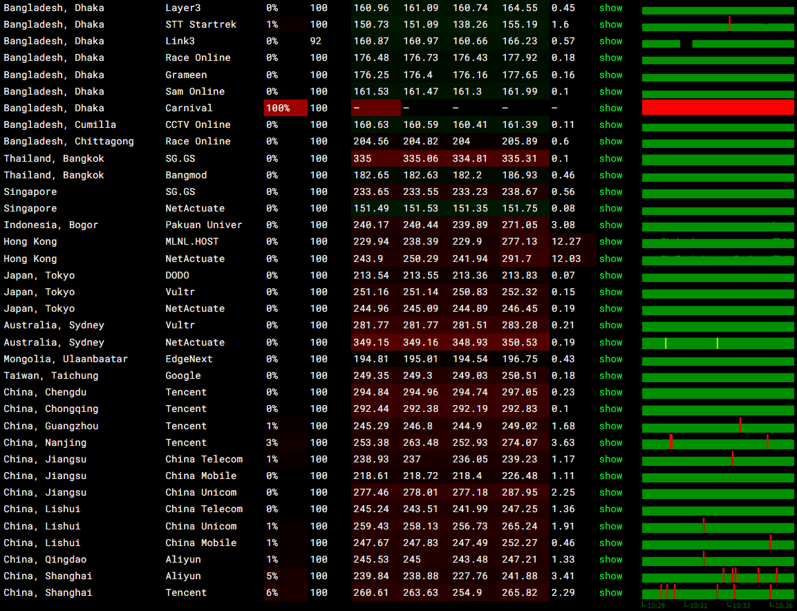
Task: Click show link for STT Startrek row
Action: [x=610, y=24]
